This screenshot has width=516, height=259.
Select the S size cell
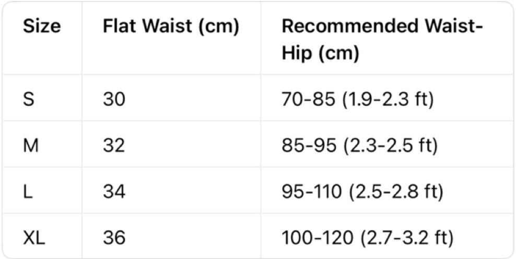pos(29,99)
